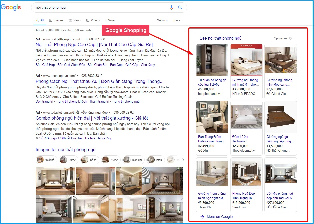The width and height of the screenshot is (314, 224).
Task: Select the 16m2 image filter chip
Action: 111,160
